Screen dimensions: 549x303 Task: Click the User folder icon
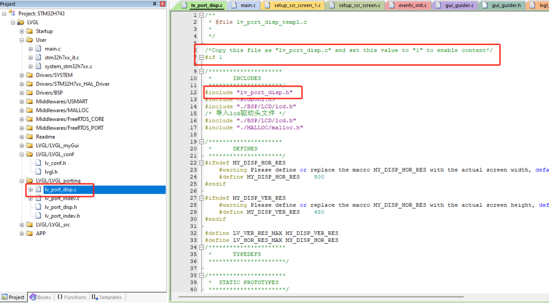click(x=29, y=40)
